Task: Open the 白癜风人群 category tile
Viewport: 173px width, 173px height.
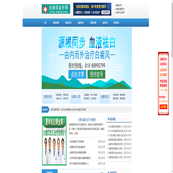Action: (x=76, y=97)
